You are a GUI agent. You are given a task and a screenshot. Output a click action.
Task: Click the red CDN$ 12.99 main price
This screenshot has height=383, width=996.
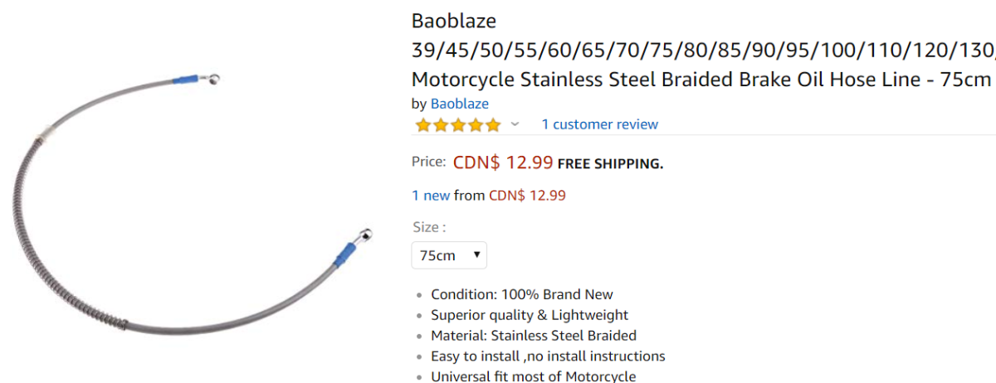point(503,162)
